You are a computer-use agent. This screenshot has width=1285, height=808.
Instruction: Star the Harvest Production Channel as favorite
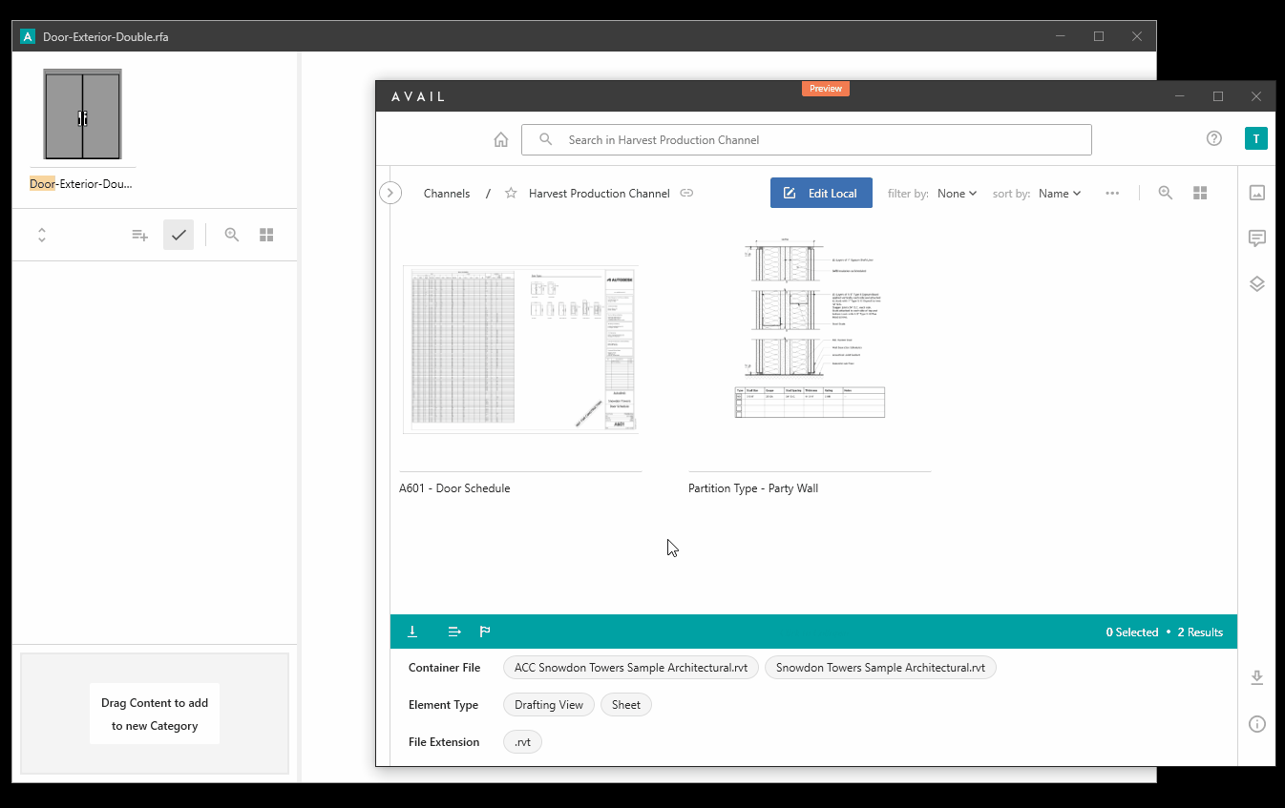coord(510,193)
